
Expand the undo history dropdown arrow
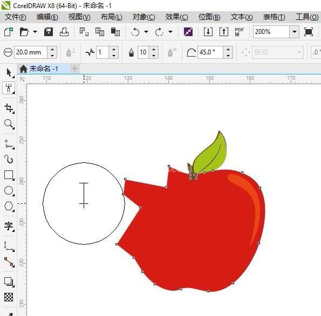146,32
